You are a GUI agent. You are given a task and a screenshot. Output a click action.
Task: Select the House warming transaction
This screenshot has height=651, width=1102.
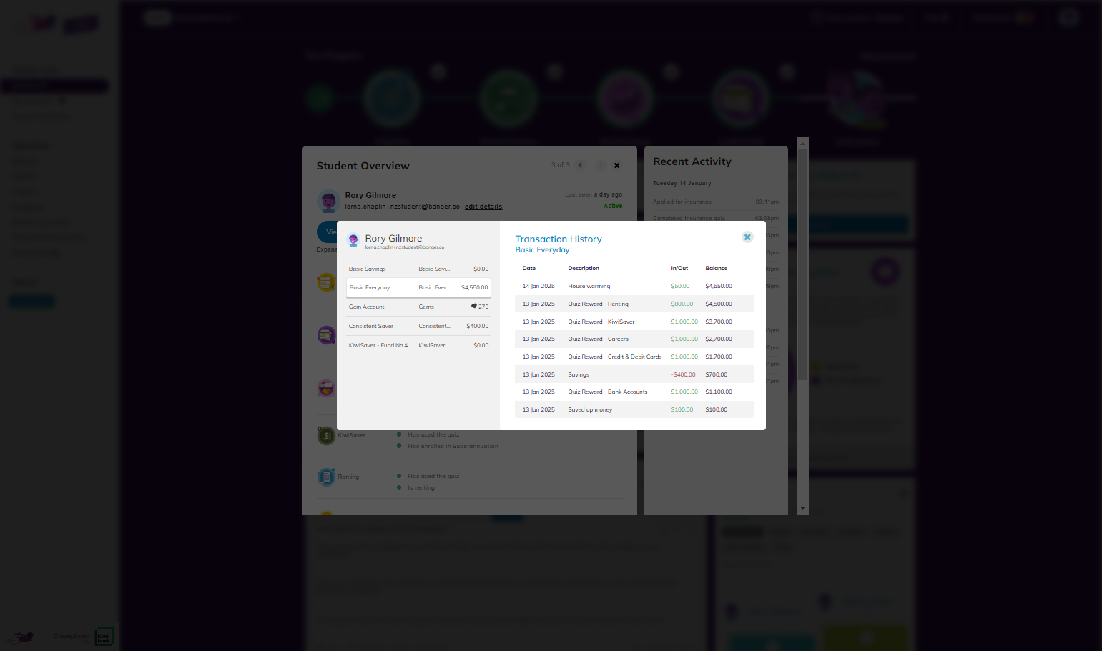[634, 286]
